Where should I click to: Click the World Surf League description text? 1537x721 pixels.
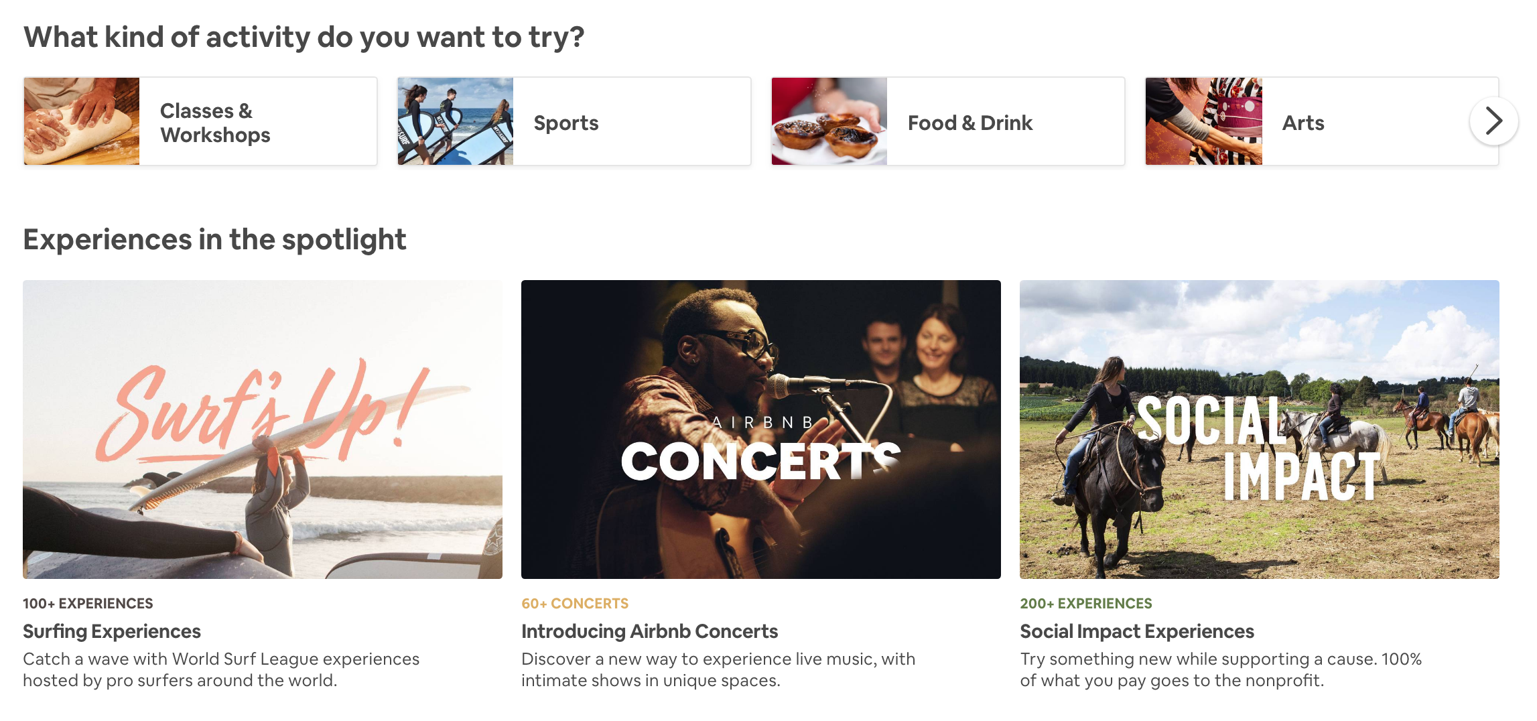(x=221, y=669)
